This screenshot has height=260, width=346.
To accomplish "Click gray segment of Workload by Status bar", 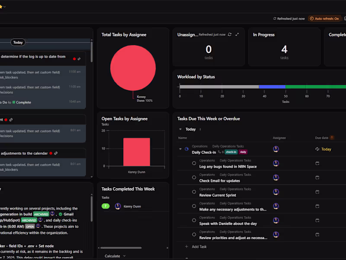I will (x=219, y=87).
